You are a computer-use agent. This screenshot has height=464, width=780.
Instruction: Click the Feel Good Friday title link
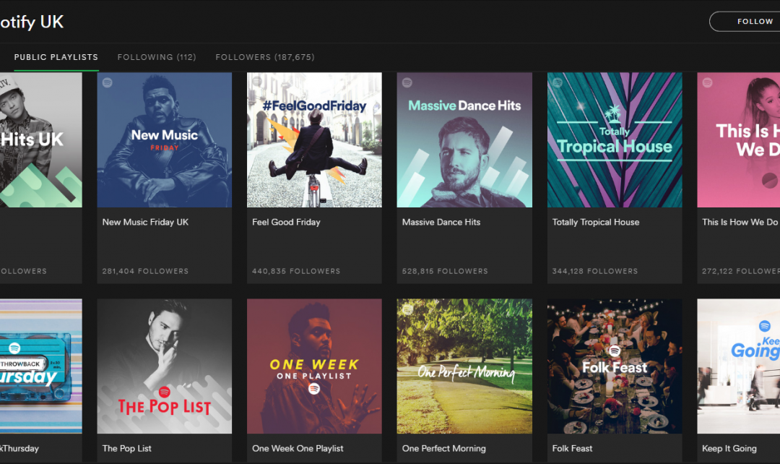(x=286, y=222)
